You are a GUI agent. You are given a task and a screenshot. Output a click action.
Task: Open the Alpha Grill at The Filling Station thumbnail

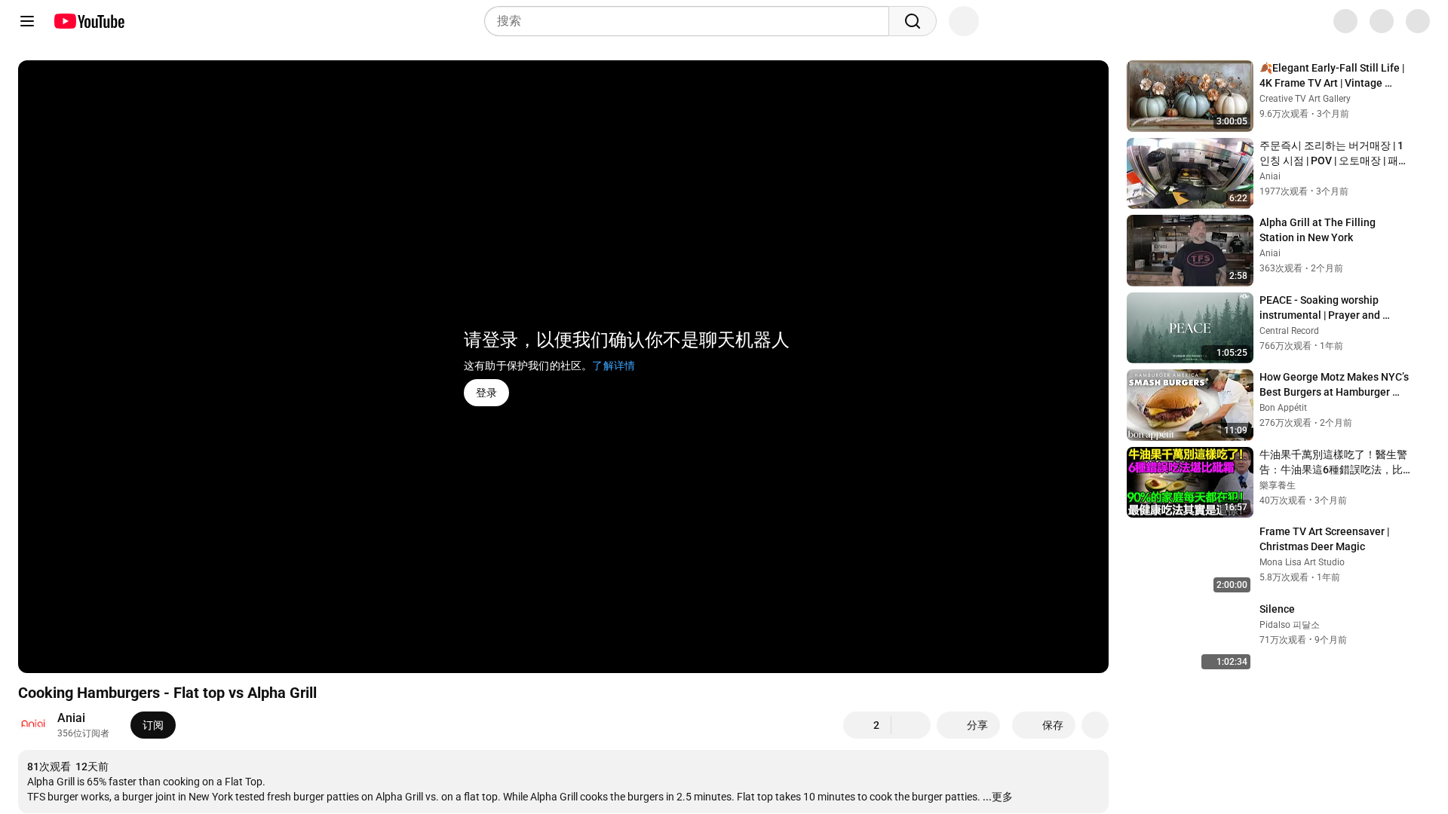1189,250
